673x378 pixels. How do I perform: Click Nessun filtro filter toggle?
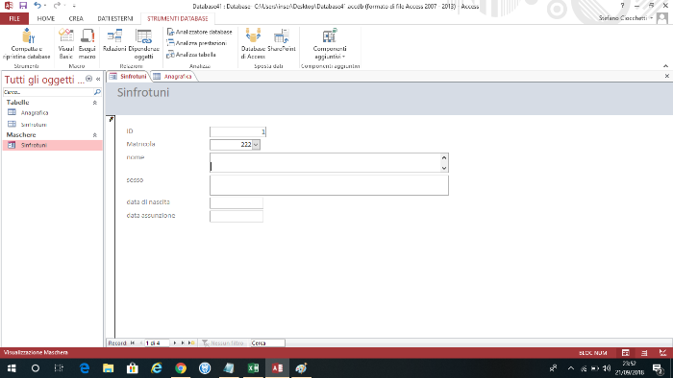click(x=223, y=343)
